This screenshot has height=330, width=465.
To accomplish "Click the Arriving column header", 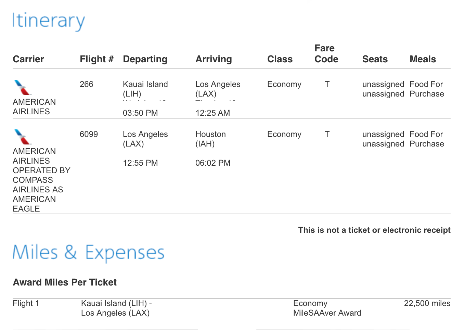I will click(214, 59).
